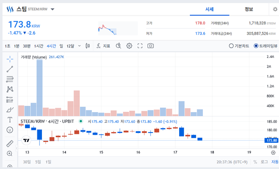The width and height of the screenshot is (279, 169).
Task: Toggle the 로그 scale option
Action: [264, 162]
